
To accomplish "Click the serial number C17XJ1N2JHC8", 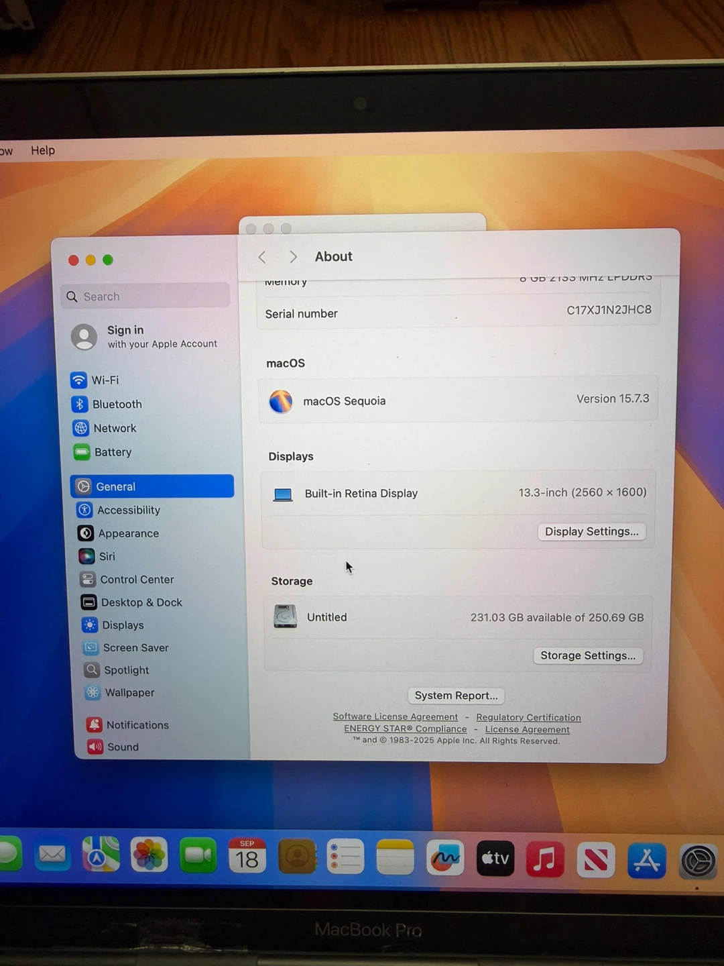I will point(609,309).
